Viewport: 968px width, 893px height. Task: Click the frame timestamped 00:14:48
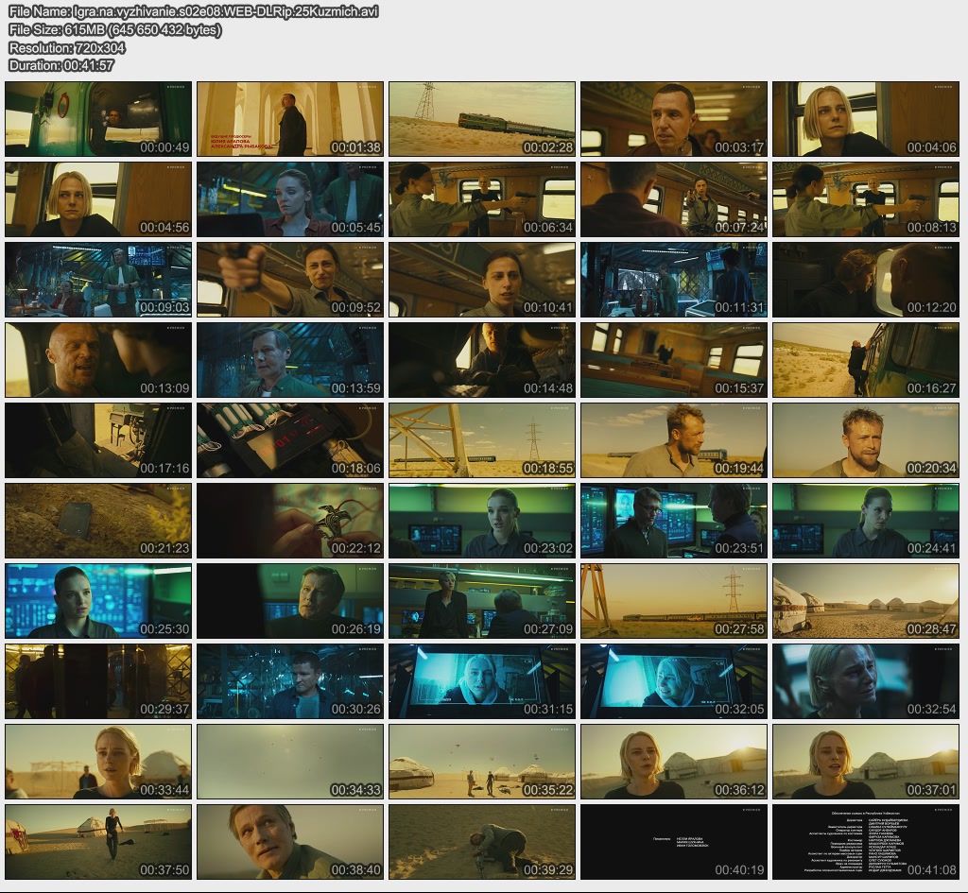point(482,360)
